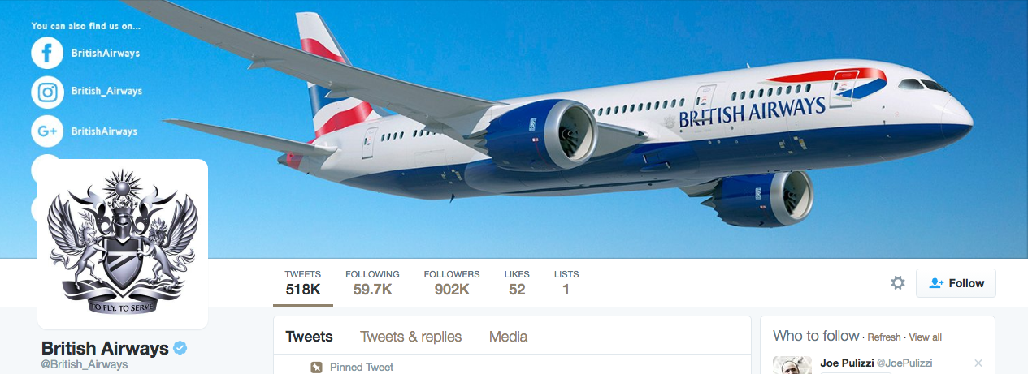The height and width of the screenshot is (374, 1028).
Task: Click View all suggestions link
Action: [926, 337]
